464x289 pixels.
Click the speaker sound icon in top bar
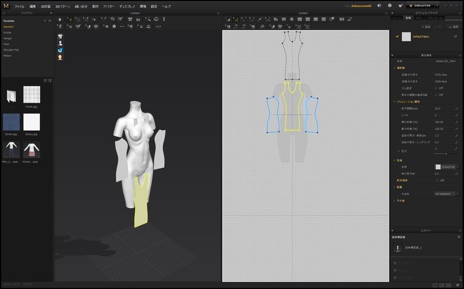coord(379,6)
